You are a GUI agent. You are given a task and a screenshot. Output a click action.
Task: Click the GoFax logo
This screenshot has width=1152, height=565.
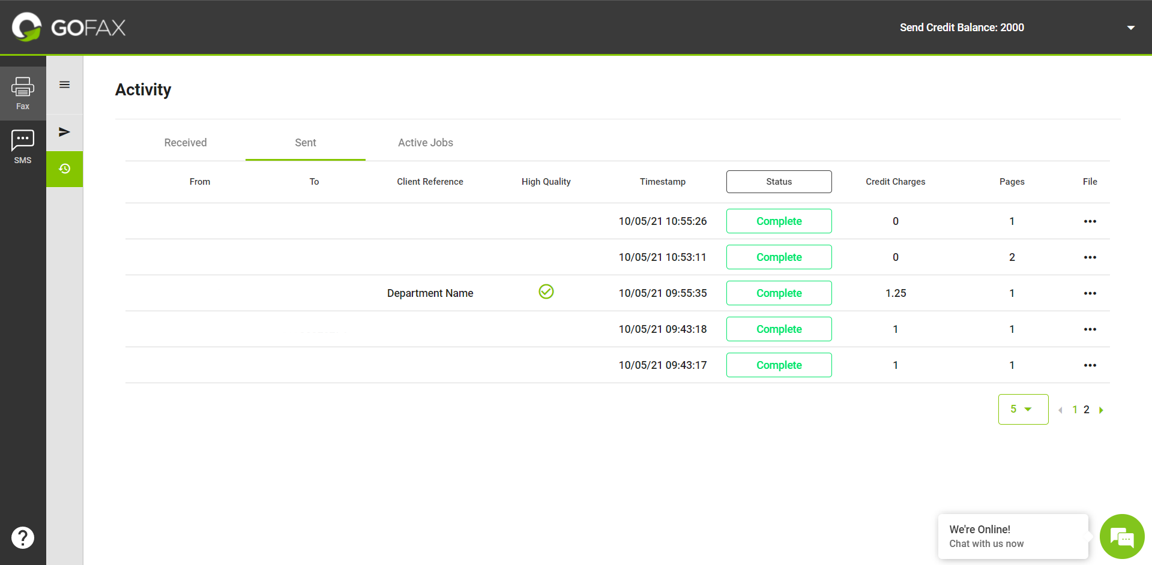pyautogui.click(x=69, y=28)
